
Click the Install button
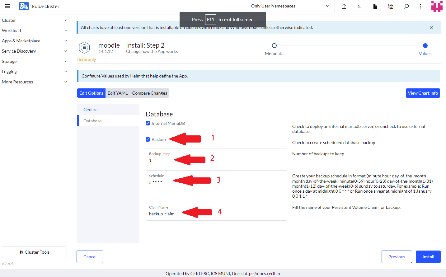[428, 257]
